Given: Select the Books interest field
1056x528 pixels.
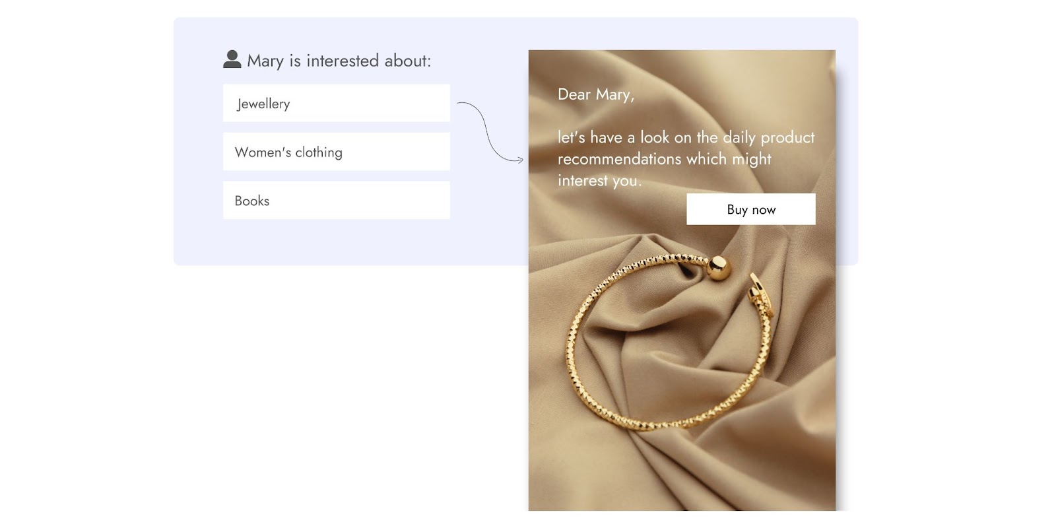Looking at the screenshot, I should pos(337,200).
